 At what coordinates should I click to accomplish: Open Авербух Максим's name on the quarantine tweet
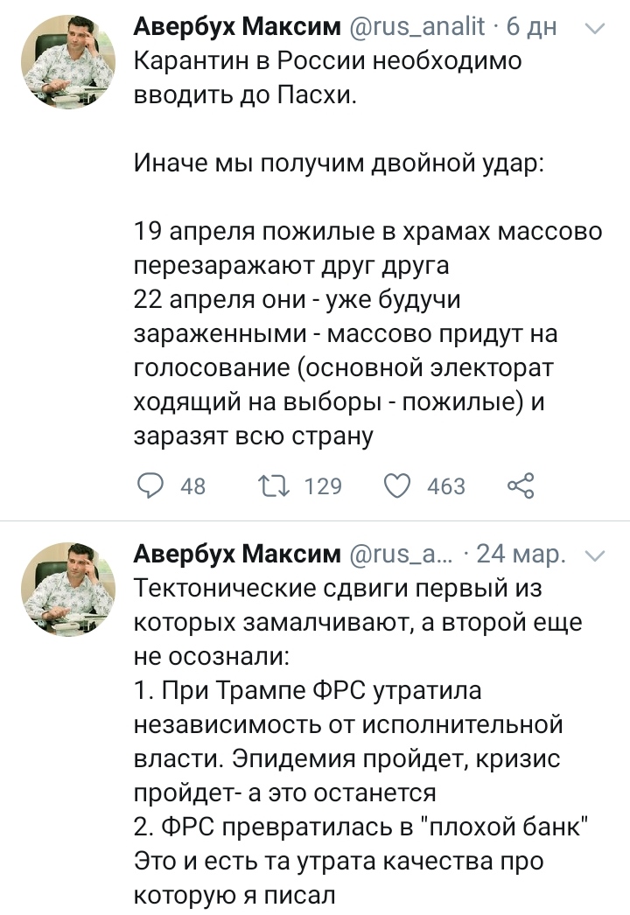[236, 29]
